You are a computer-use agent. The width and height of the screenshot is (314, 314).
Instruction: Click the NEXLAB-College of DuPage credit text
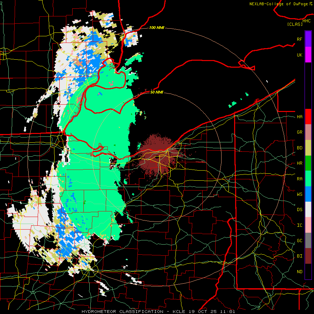pyautogui.click(x=278, y=4)
